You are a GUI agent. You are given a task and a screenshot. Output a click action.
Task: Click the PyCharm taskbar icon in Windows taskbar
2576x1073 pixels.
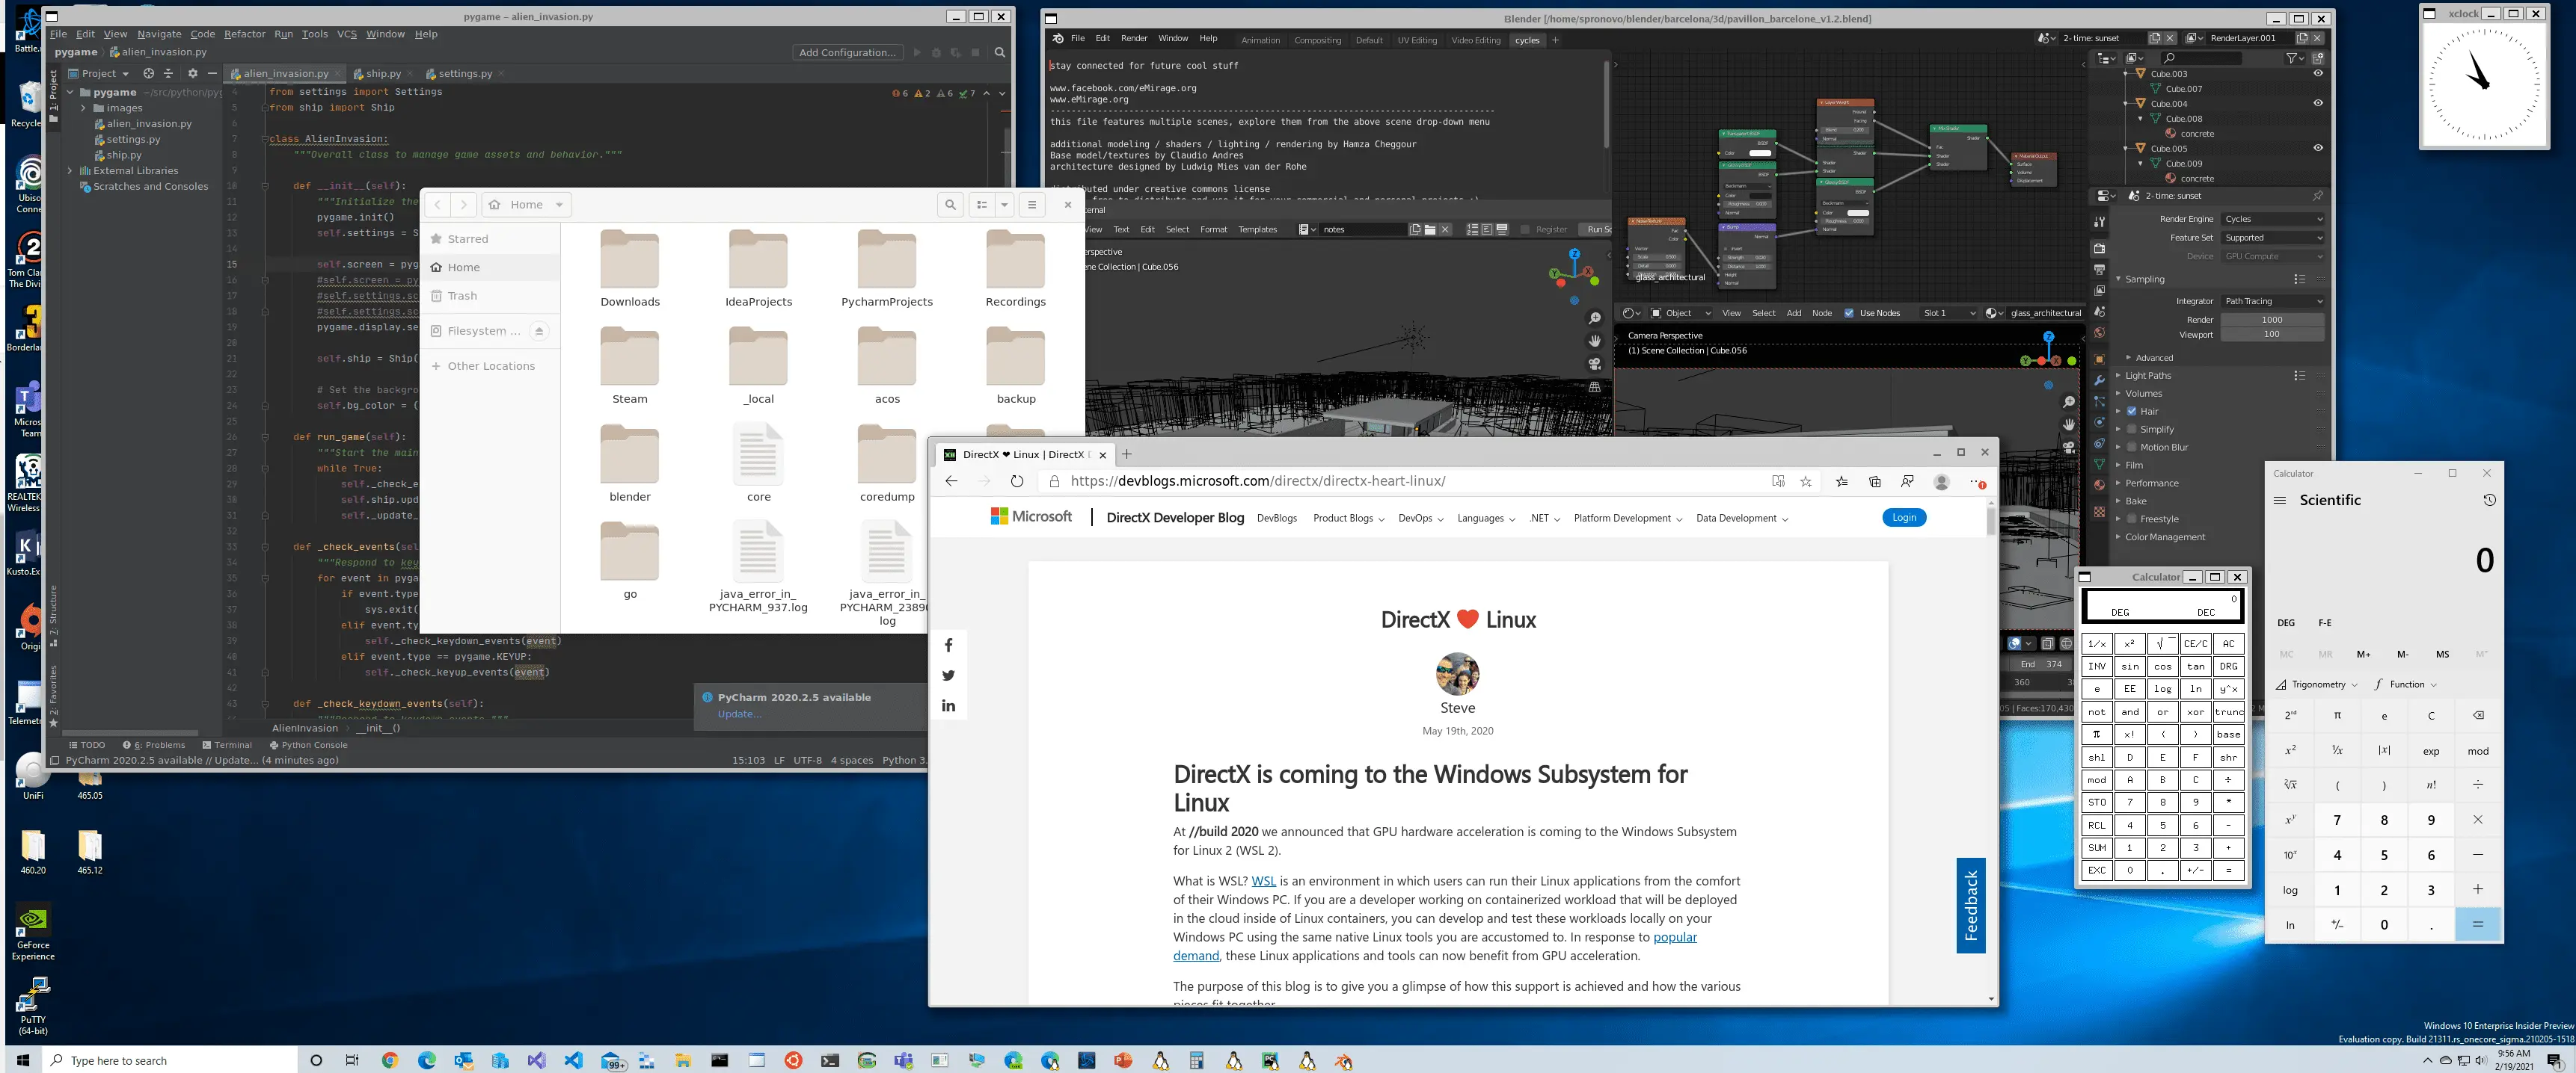1272,1058
